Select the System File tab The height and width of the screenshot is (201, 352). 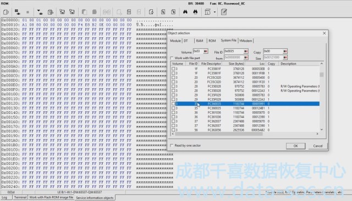(228, 40)
